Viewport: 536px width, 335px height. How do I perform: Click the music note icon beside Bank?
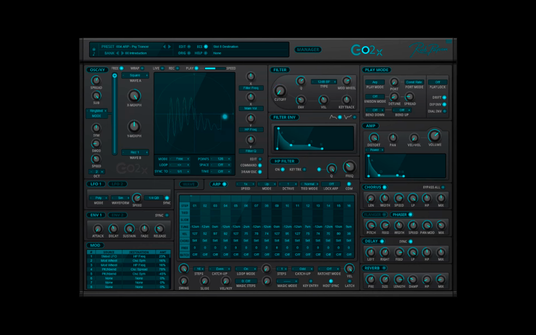(x=94, y=54)
